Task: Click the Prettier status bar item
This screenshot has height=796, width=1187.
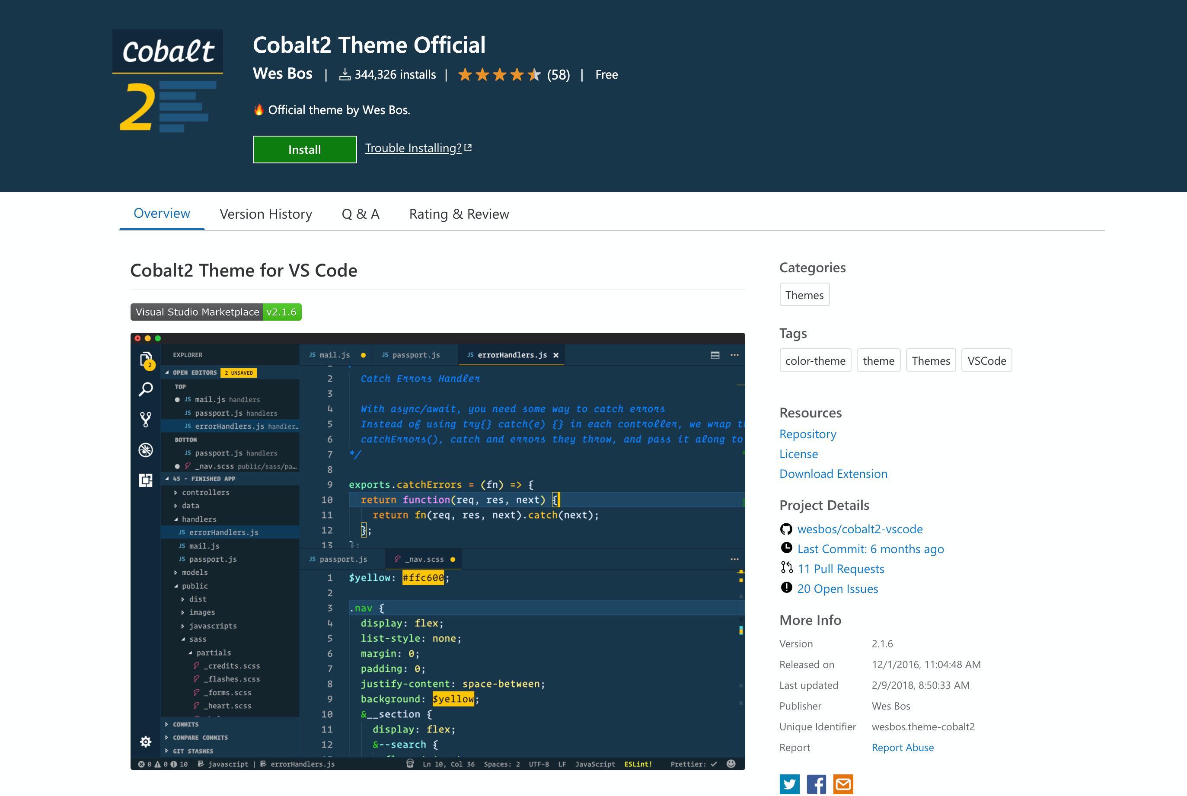Action: [693, 764]
